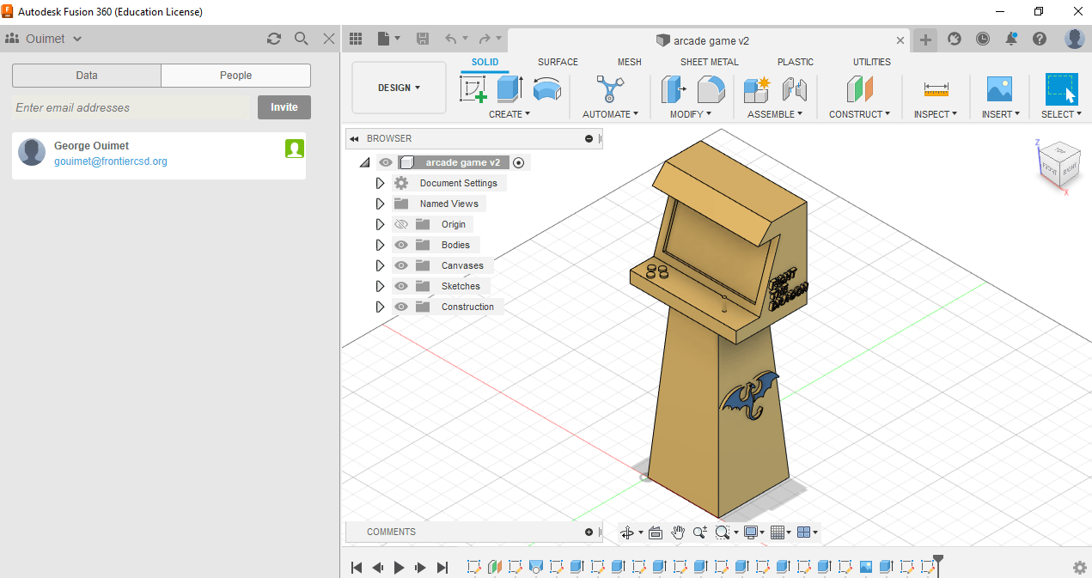This screenshot has width=1092, height=578.
Task: Switch to the SHEET METAL tab
Action: point(710,62)
